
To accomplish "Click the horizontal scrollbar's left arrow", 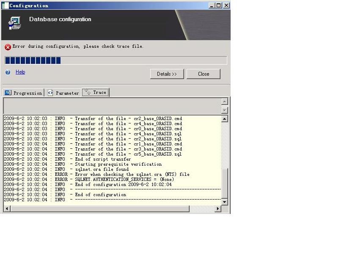I will [x=6, y=209].
